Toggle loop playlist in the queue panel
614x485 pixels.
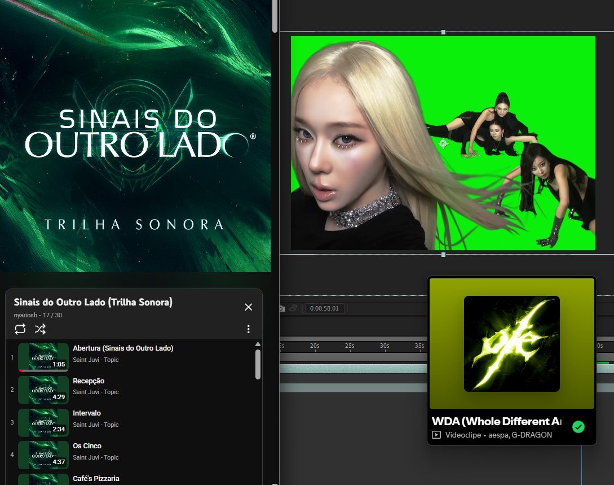pos(20,329)
